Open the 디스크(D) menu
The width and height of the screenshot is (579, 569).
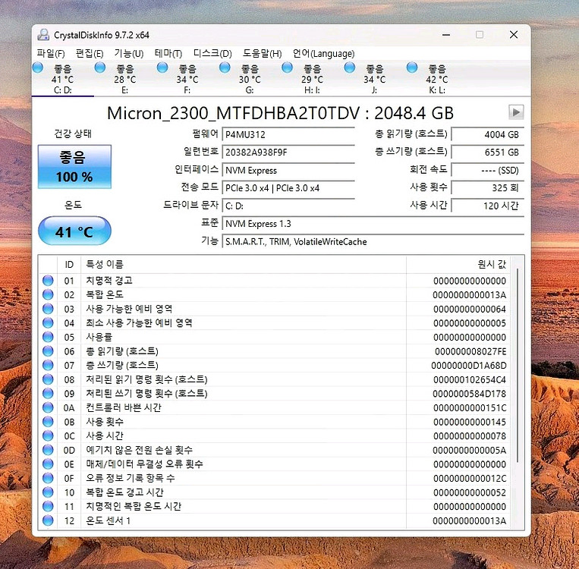click(x=212, y=54)
